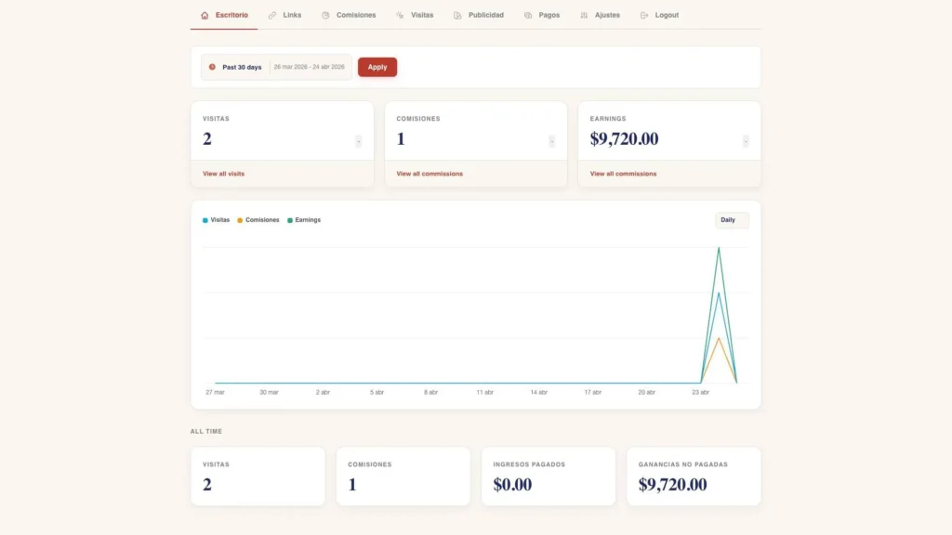
Task: Click the green Earnings peak on the chart
Action: coord(719,248)
